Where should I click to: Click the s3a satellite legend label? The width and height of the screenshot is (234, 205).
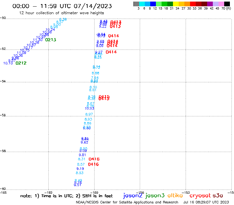(x=218, y=196)
